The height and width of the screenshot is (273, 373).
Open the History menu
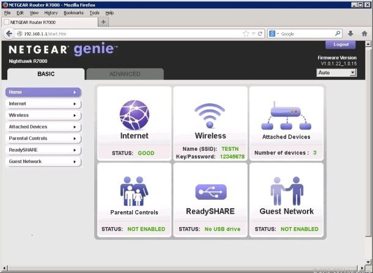(x=51, y=13)
